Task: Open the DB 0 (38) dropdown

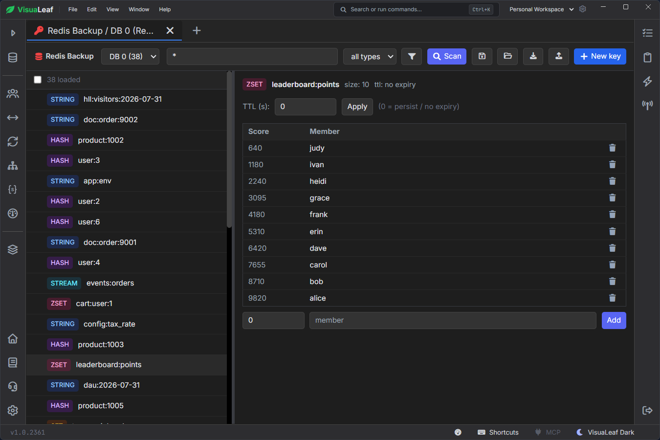Action: click(131, 57)
